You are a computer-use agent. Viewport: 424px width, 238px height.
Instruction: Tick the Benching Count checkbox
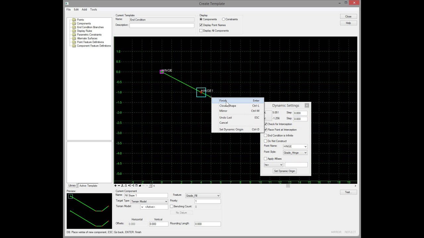click(x=172, y=207)
